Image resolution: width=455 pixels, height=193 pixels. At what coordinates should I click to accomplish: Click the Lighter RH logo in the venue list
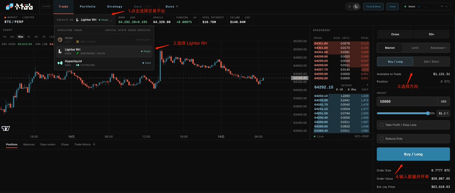point(60,51)
